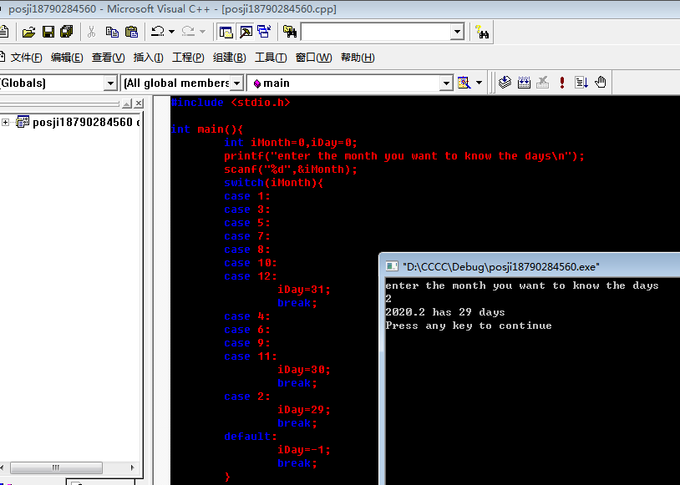The width and height of the screenshot is (680, 485).
Task: Save the file using the floppy disk icon
Action: [48, 32]
